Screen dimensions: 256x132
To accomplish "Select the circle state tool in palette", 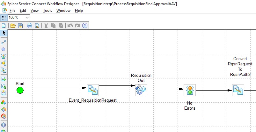I will [x=4, y=49].
